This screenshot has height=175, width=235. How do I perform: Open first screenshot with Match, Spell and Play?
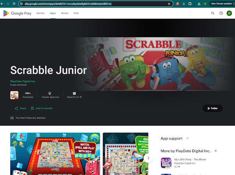pos(55,154)
